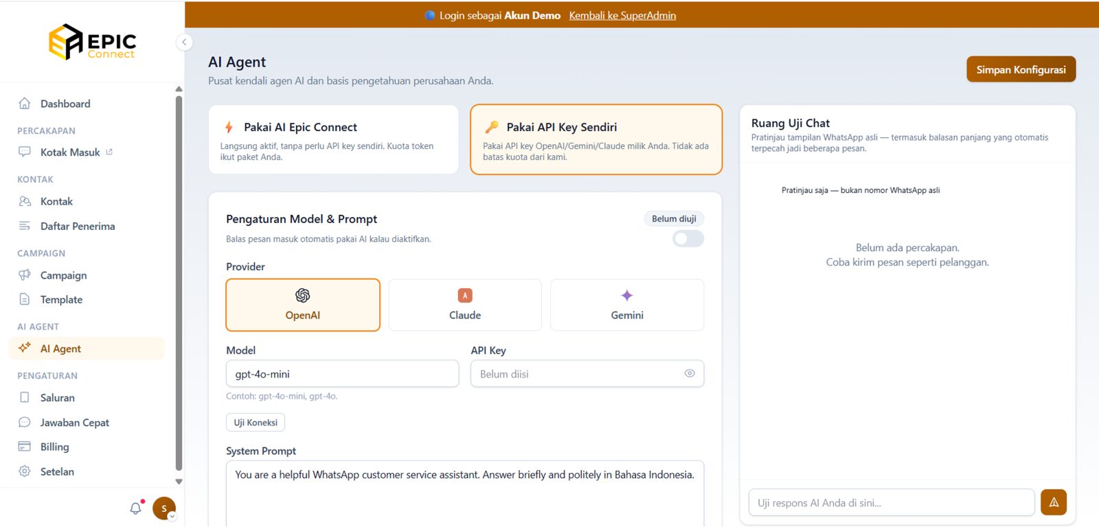Click Kembali ke SuperAdmin link
The image size is (1099, 527).
point(622,15)
